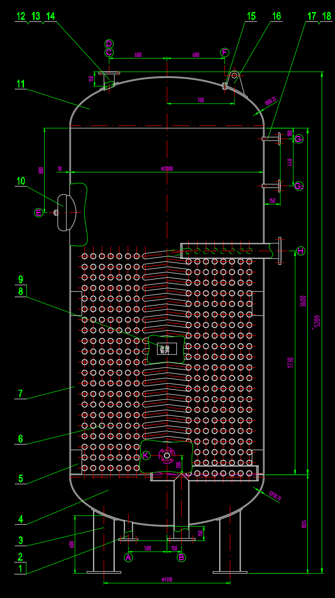Click part number label 10
335x598 pixels.
pyautogui.click(x=21, y=181)
